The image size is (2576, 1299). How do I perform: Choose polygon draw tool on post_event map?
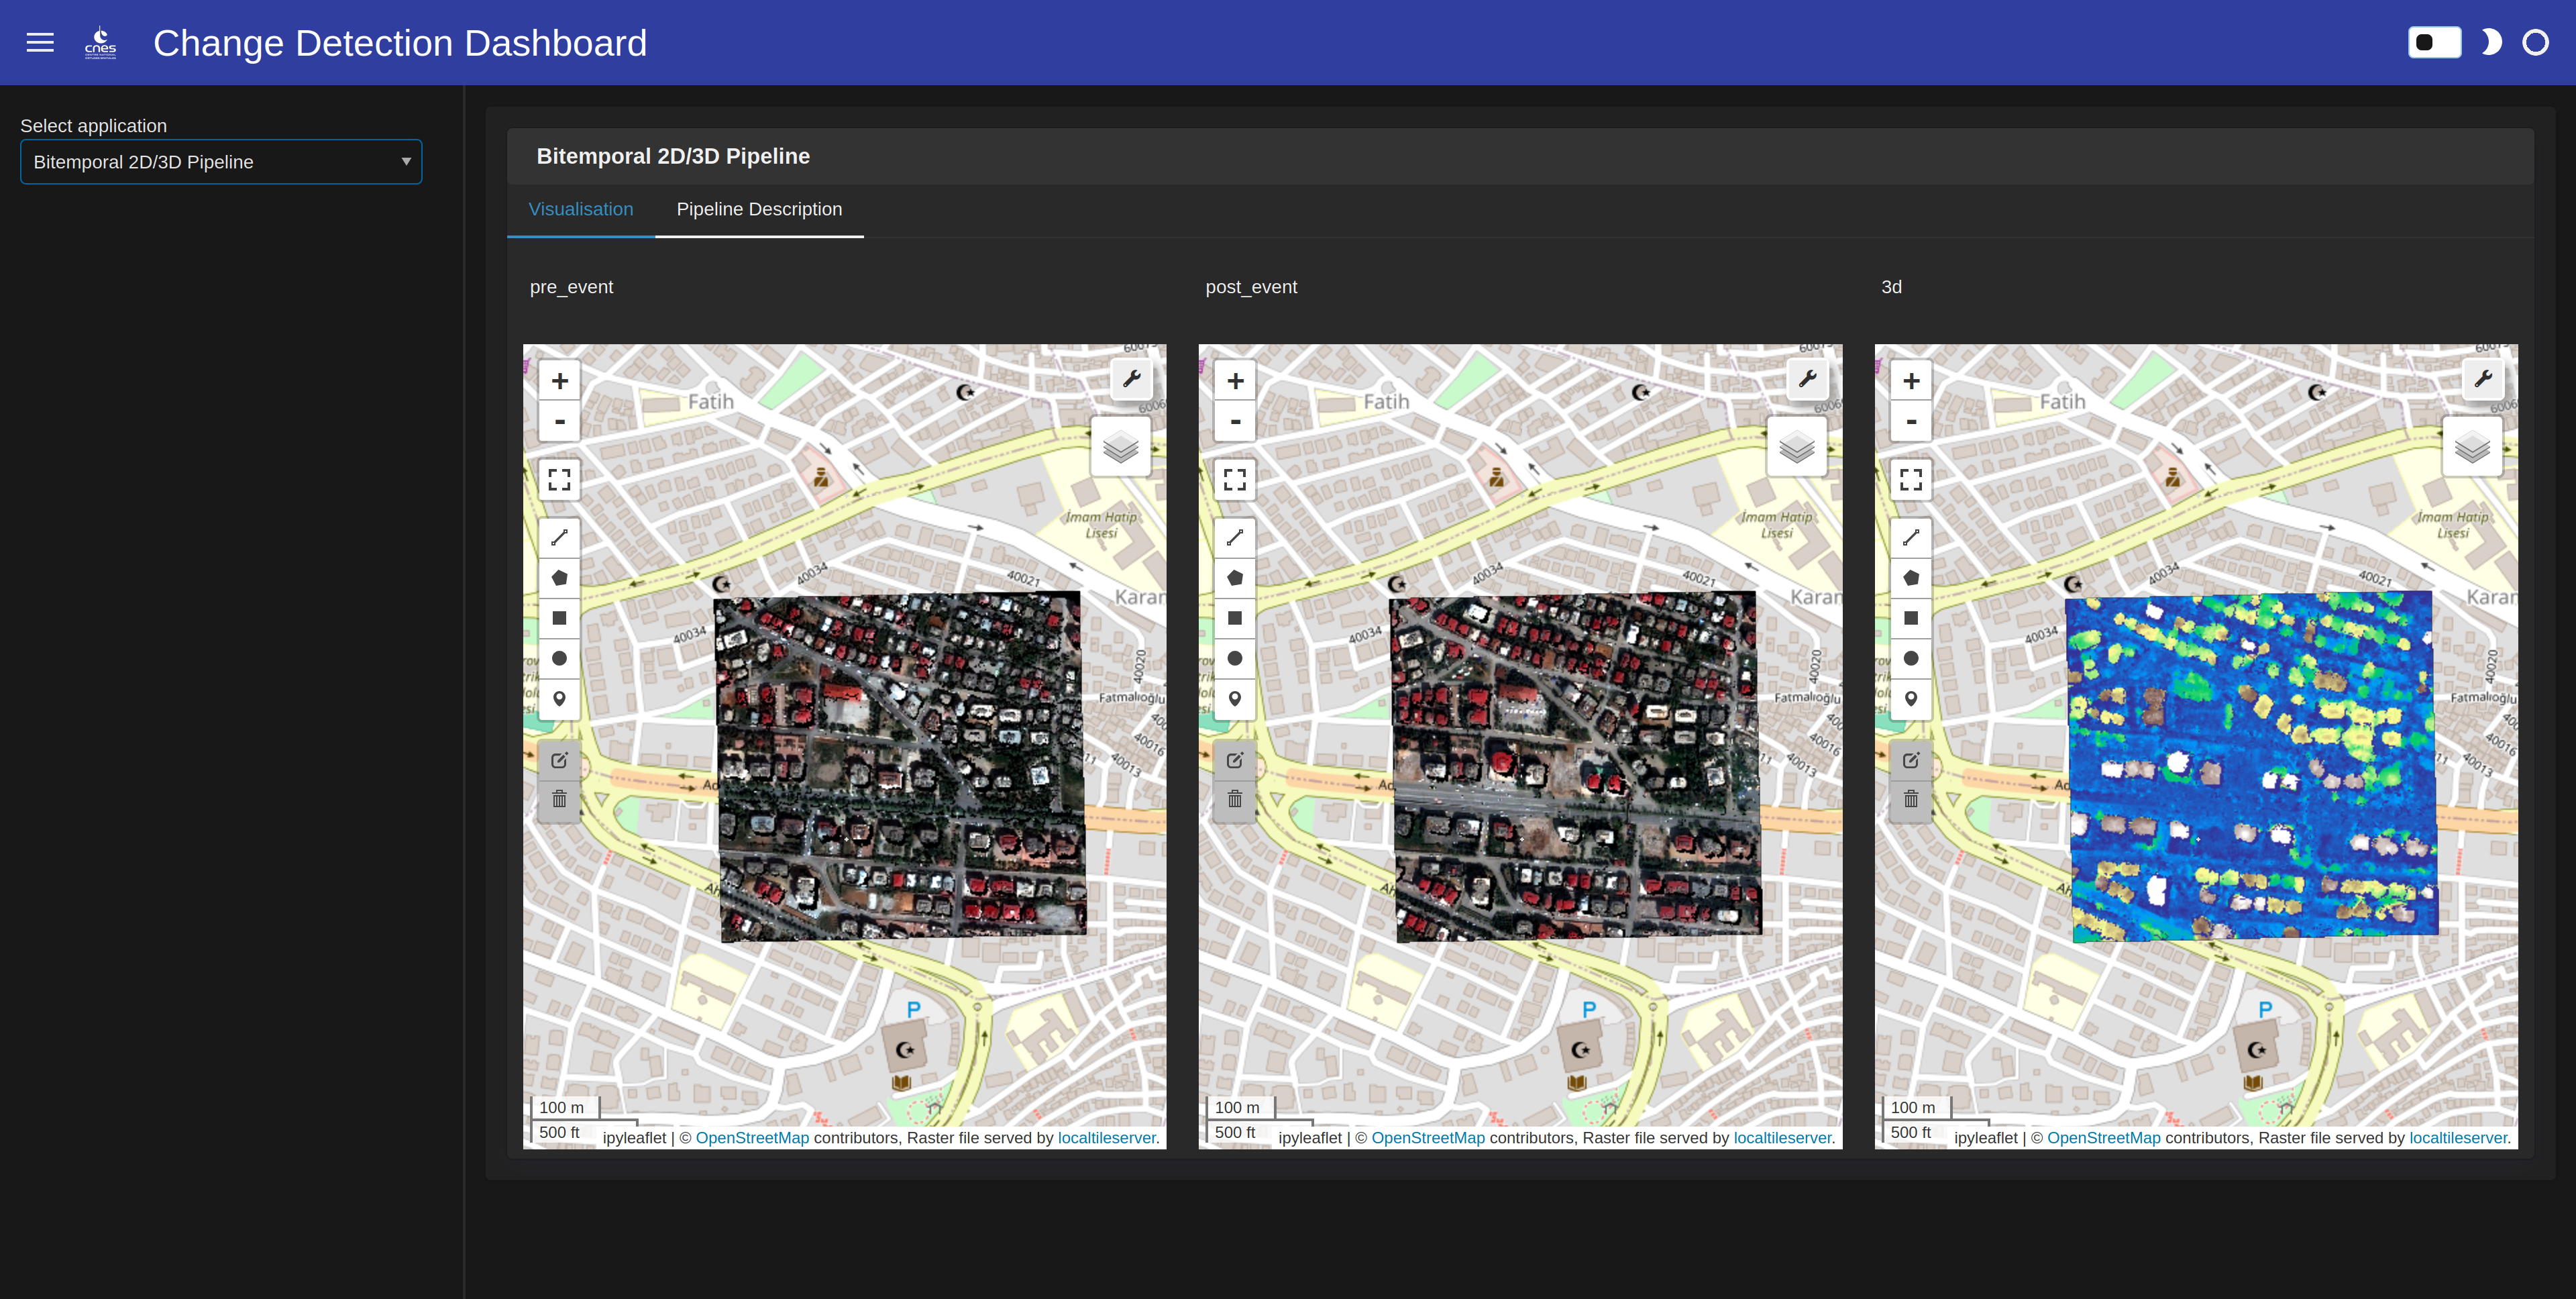click(1235, 578)
